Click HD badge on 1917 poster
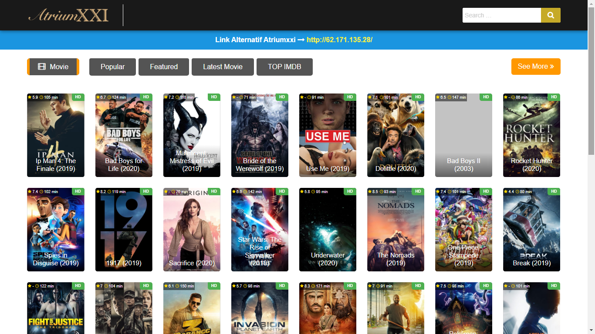The image size is (595, 334). pyautogui.click(x=146, y=191)
